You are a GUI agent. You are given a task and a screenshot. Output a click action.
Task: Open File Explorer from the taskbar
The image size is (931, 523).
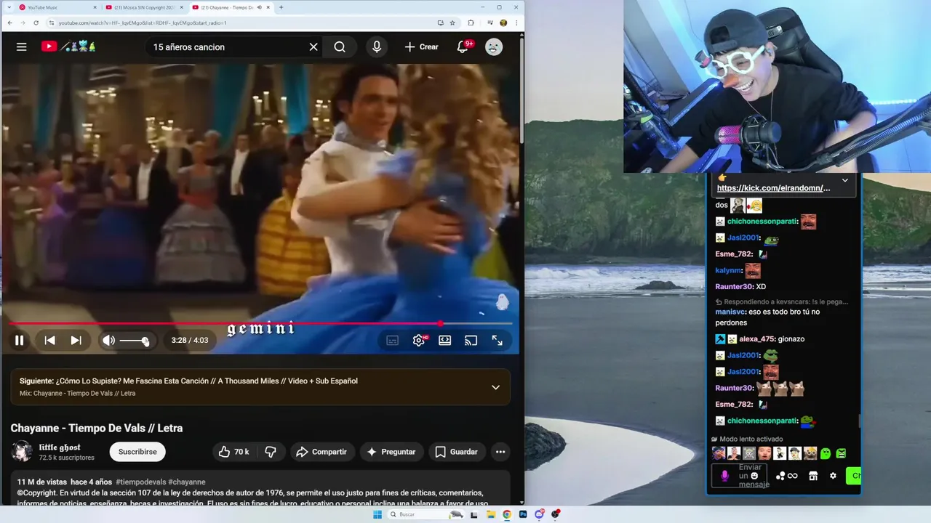click(491, 514)
